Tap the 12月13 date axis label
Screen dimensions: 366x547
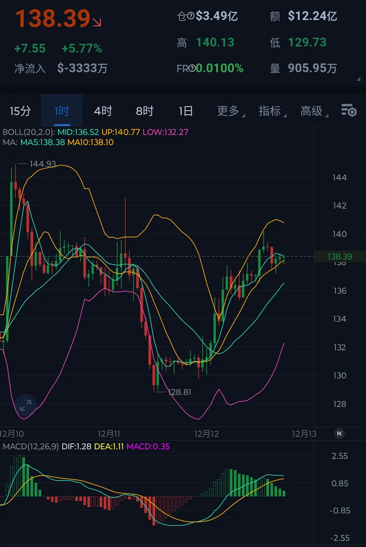click(304, 434)
